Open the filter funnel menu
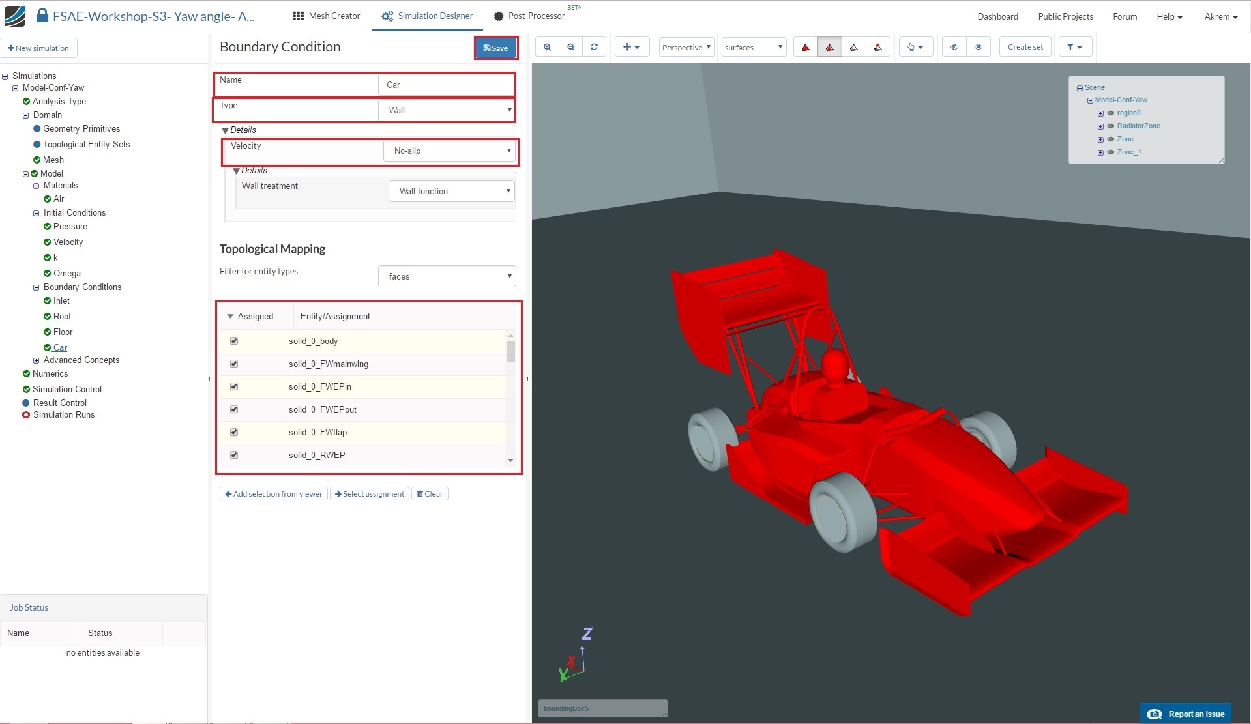Viewport: 1251px width, 724px height. pos(1074,47)
